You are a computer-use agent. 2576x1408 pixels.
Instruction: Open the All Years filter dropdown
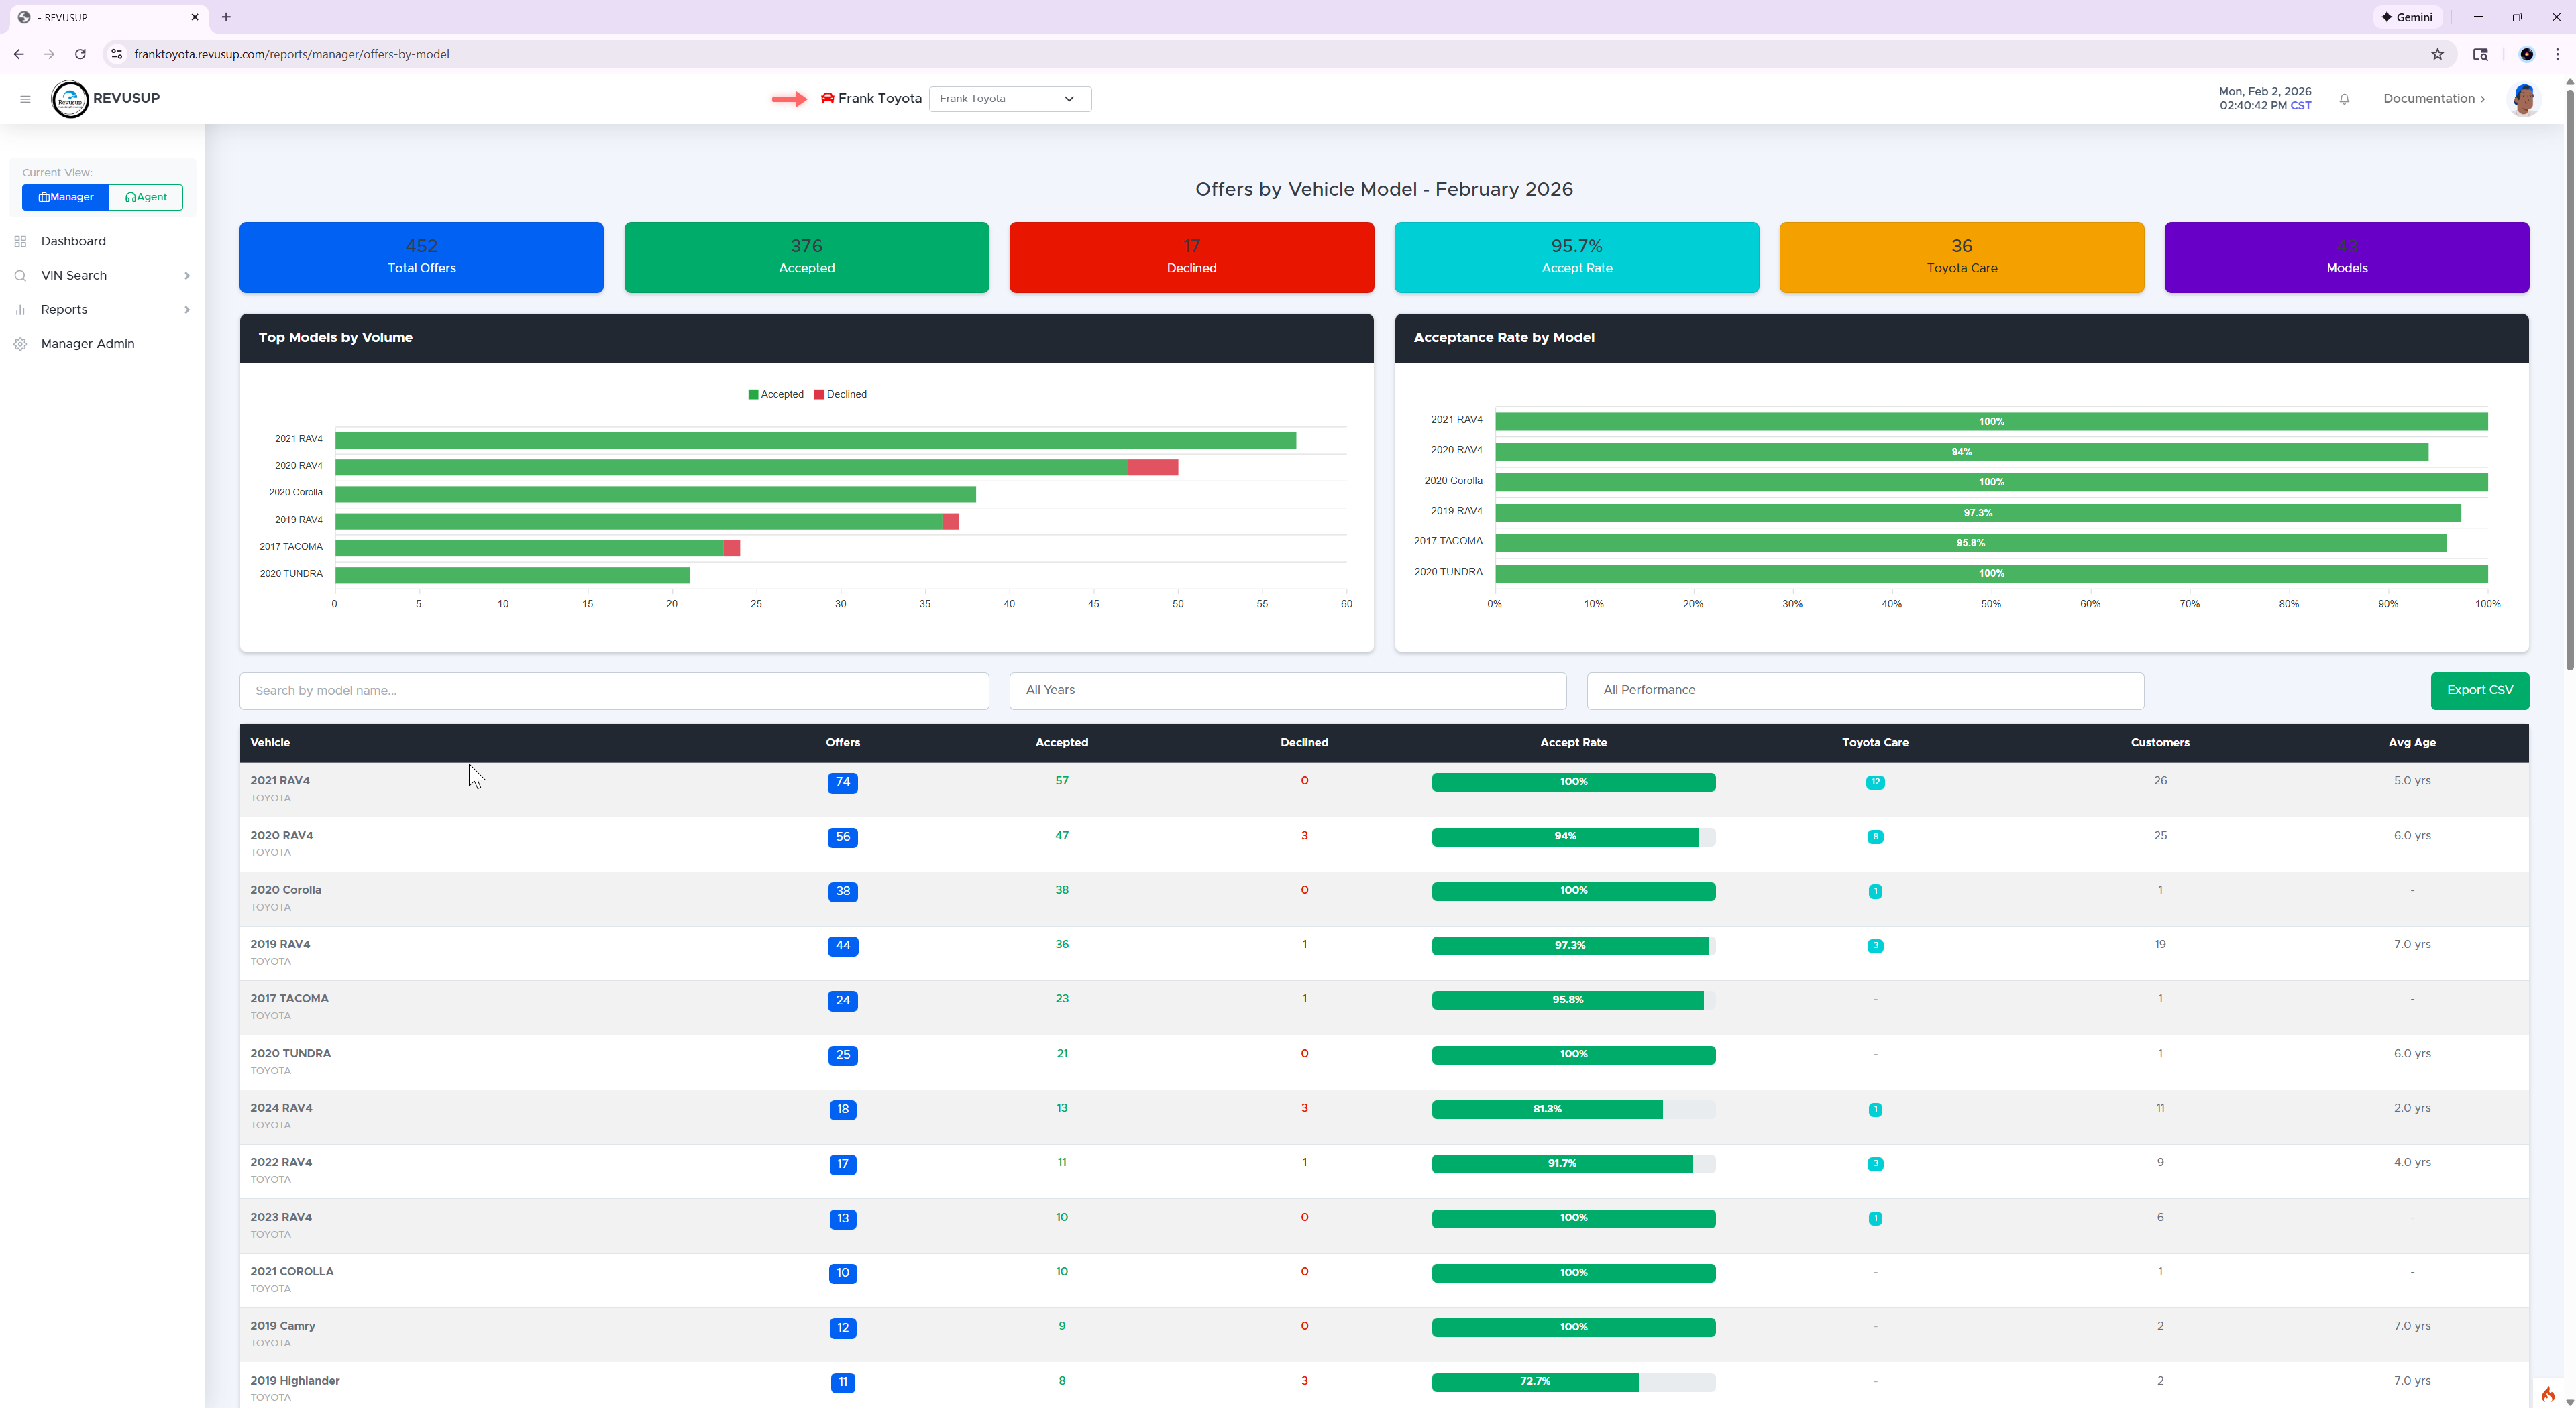[1287, 691]
